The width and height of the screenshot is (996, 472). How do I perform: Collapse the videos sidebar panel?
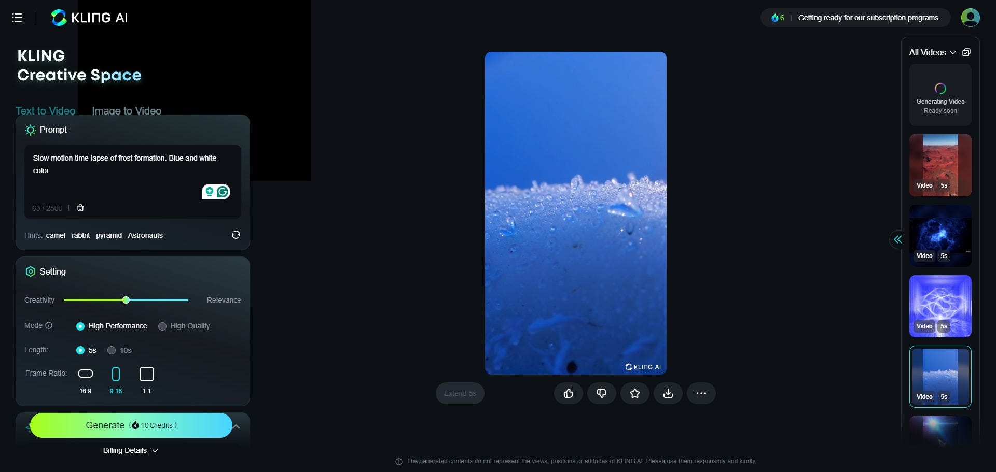point(897,239)
